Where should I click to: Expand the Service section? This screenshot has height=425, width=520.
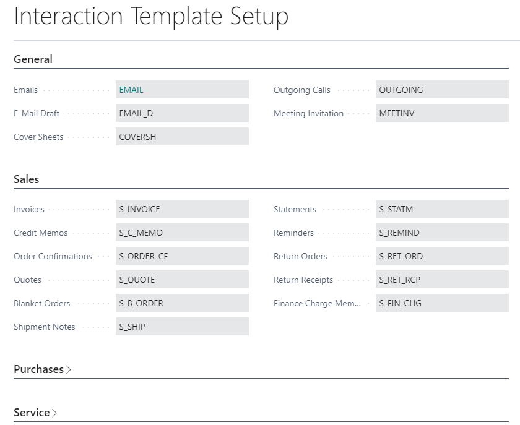(x=35, y=413)
